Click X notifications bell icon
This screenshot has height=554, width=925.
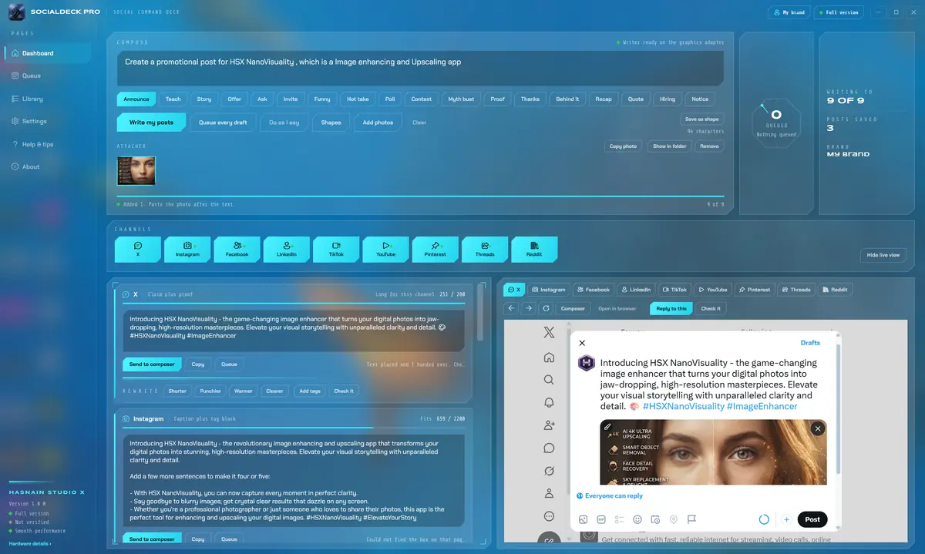pyautogui.click(x=549, y=402)
